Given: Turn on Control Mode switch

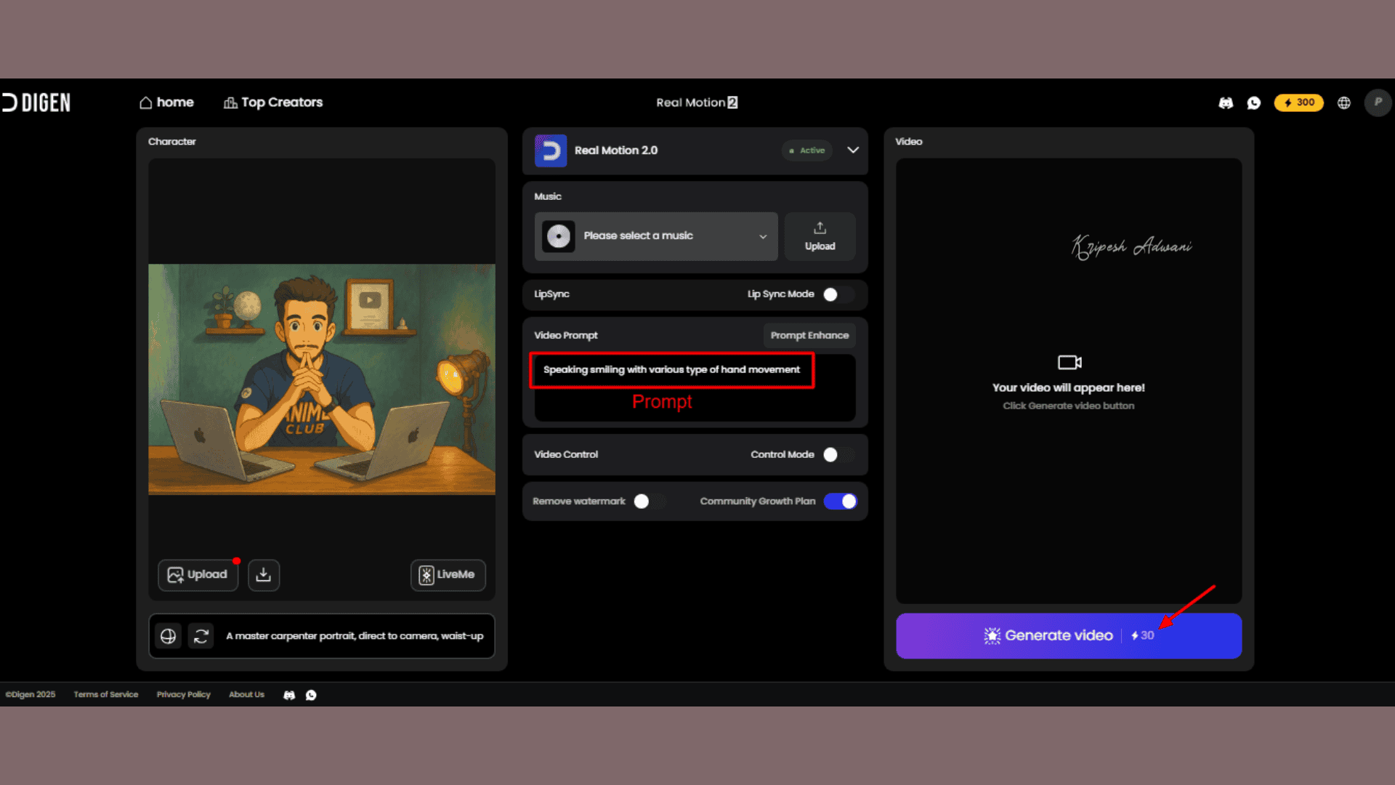Looking at the screenshot, I should click(838, 454).
